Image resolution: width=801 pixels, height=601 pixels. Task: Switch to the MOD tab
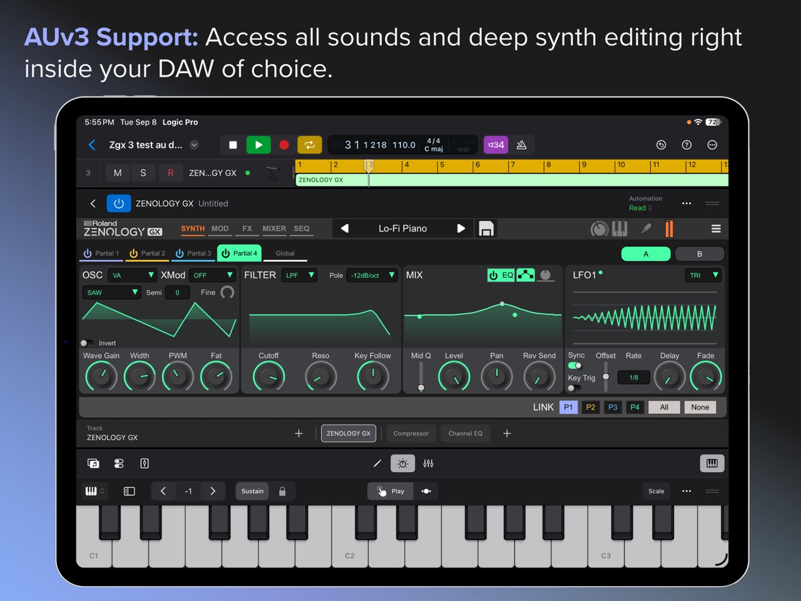coord(220,229)
